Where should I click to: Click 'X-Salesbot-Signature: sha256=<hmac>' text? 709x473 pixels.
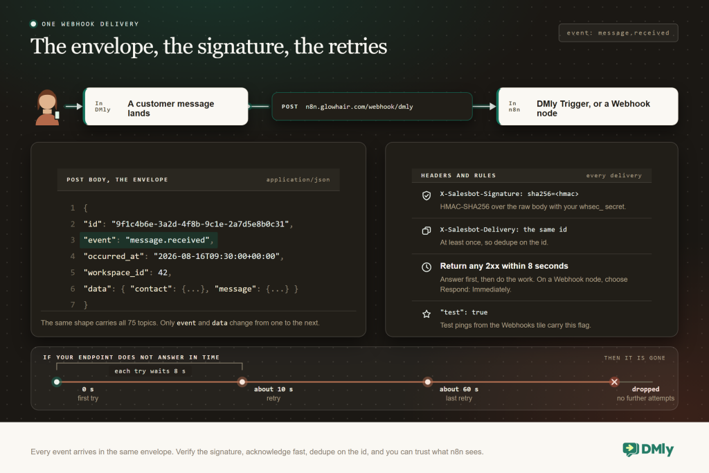(x=509, y=194)
